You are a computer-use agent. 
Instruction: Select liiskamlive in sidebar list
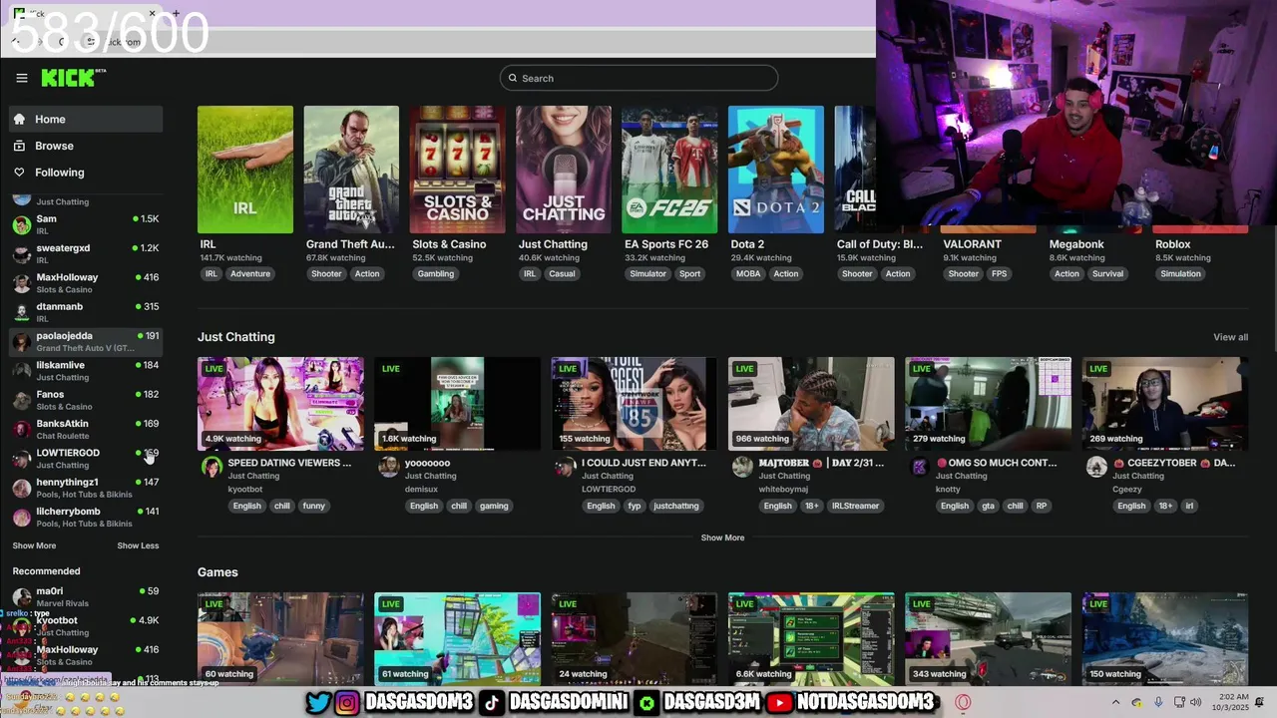[87, 371]
